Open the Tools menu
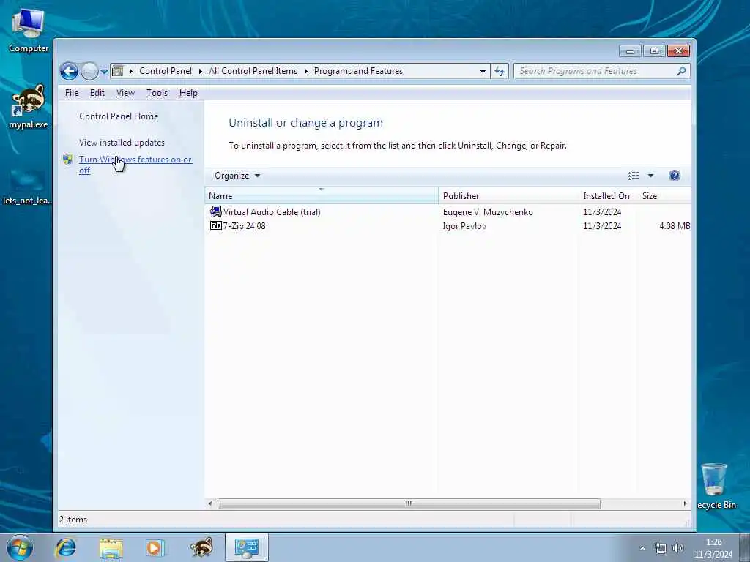750x562 pixels. (x=157, y=93)
